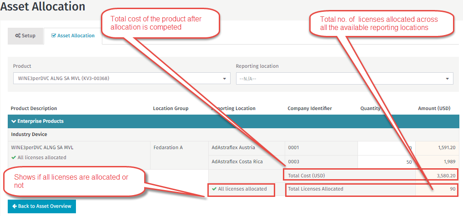The image size is (463, 216).
Task: Click the quantity field for AdAstraflex Costa Rica
Action: tap(386, 162)
